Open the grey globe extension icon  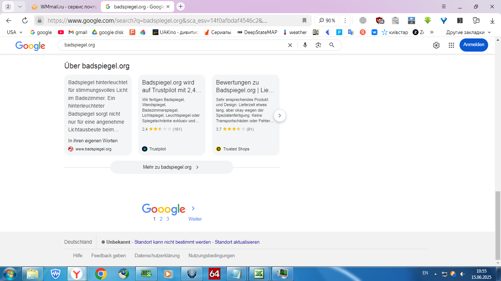click(363, 20)
